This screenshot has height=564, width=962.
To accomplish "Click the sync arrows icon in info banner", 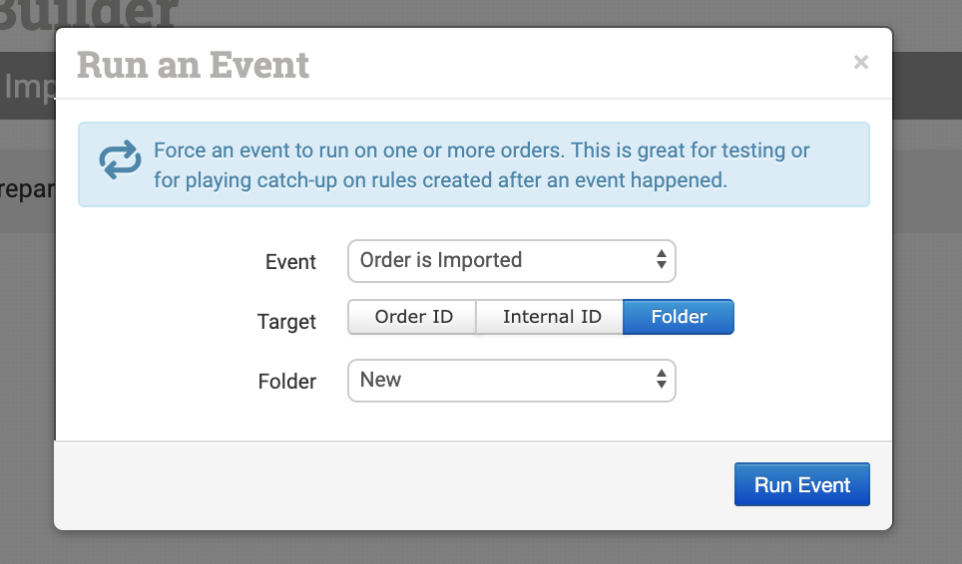I will pyautogui.click(x=120, y=161).
